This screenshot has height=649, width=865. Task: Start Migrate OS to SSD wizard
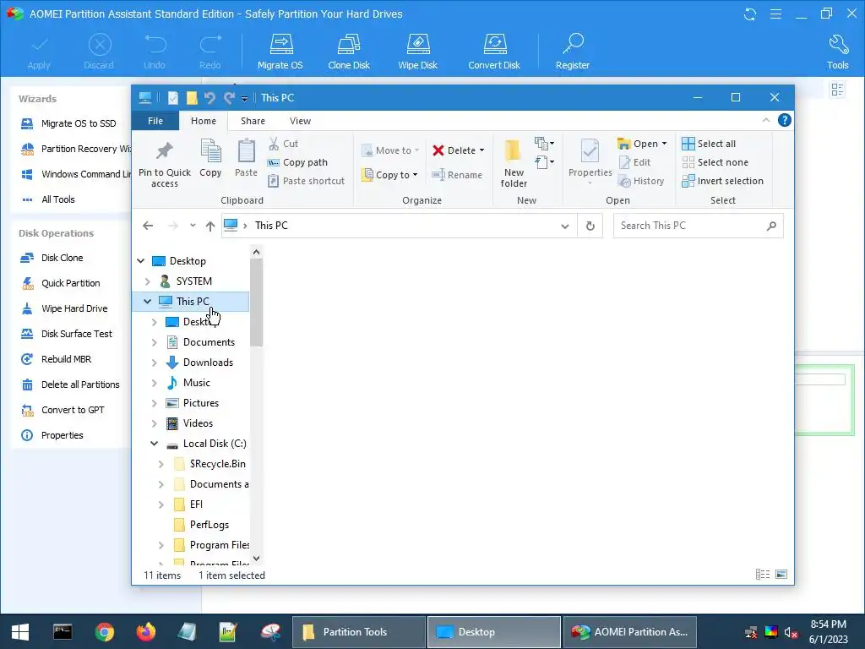(x=68, y=123)
